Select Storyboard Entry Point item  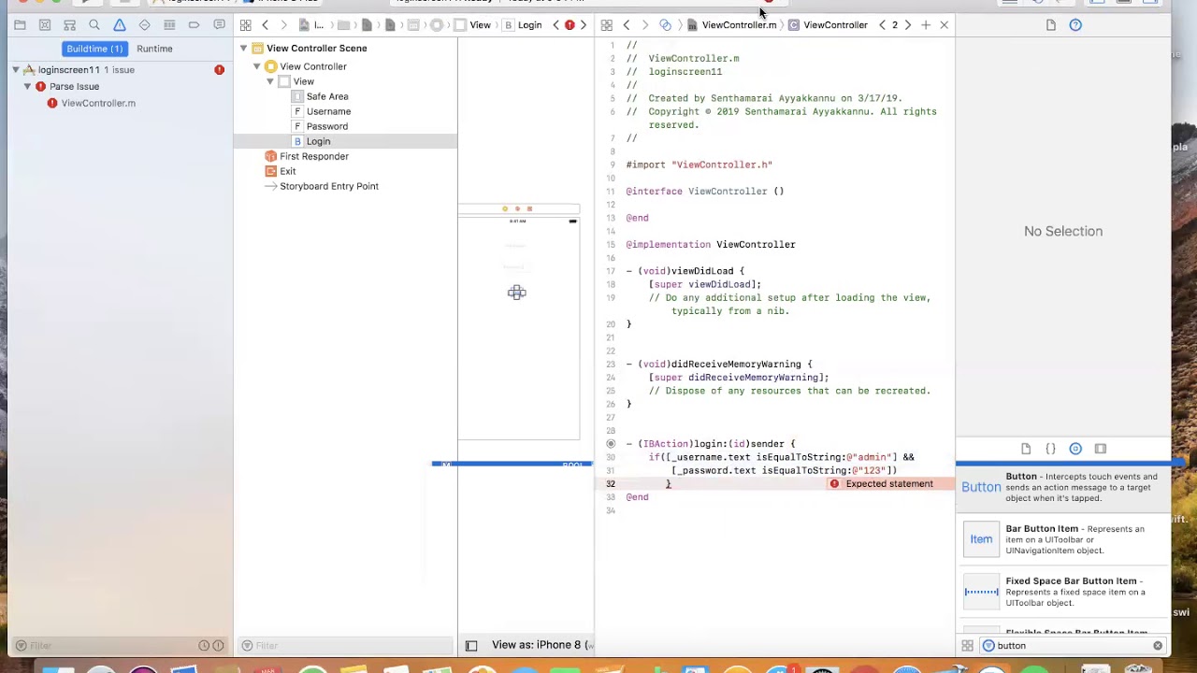(x=328, y=186)
